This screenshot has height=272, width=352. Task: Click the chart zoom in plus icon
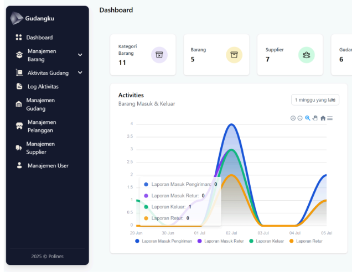click(x=293, y=118)
